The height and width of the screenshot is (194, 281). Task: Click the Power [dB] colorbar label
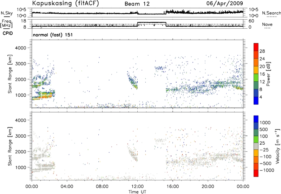268,74
